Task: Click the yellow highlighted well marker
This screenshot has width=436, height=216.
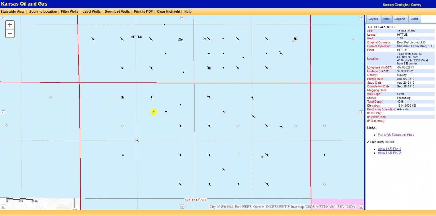Action: pyautogui.click(x=153, y=111)
